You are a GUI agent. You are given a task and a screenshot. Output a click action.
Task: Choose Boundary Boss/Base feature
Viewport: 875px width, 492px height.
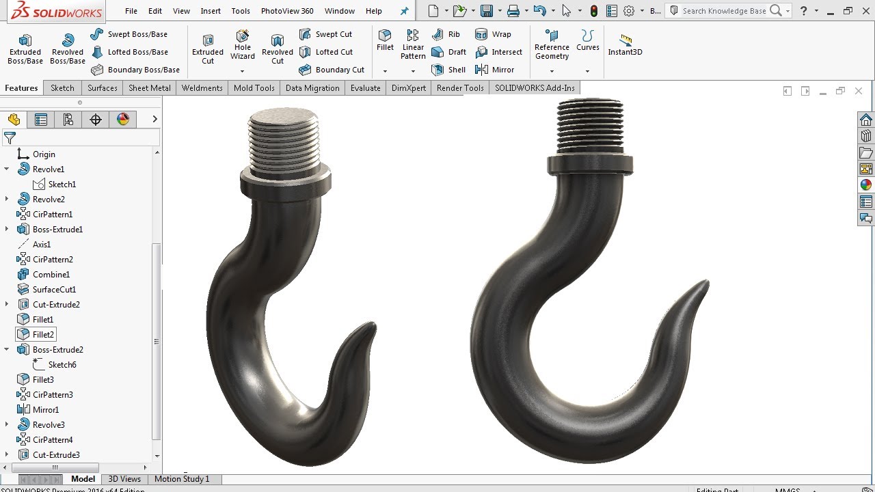tap(135, 70)
